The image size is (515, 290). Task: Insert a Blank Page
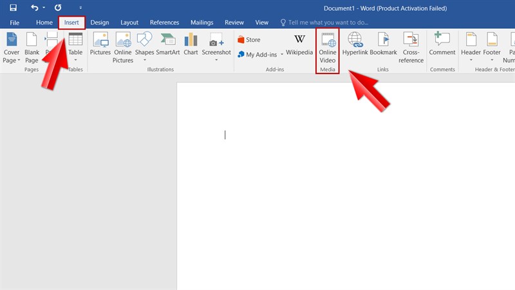click(32, 48)
